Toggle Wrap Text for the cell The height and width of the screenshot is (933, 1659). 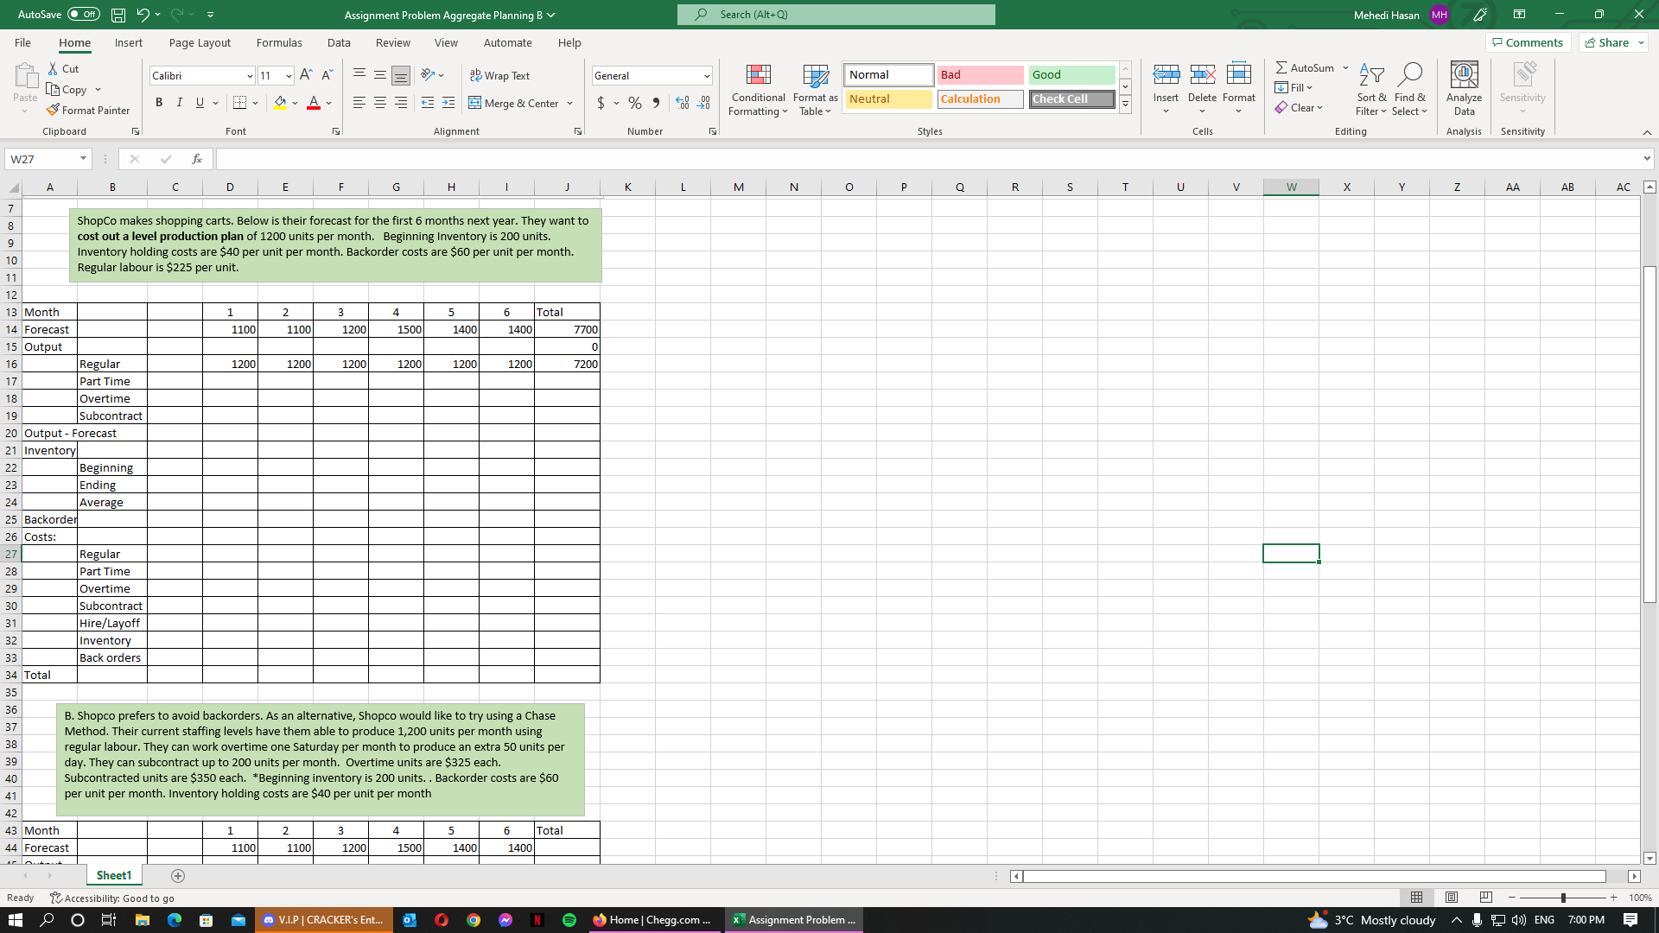click(499, 76)
